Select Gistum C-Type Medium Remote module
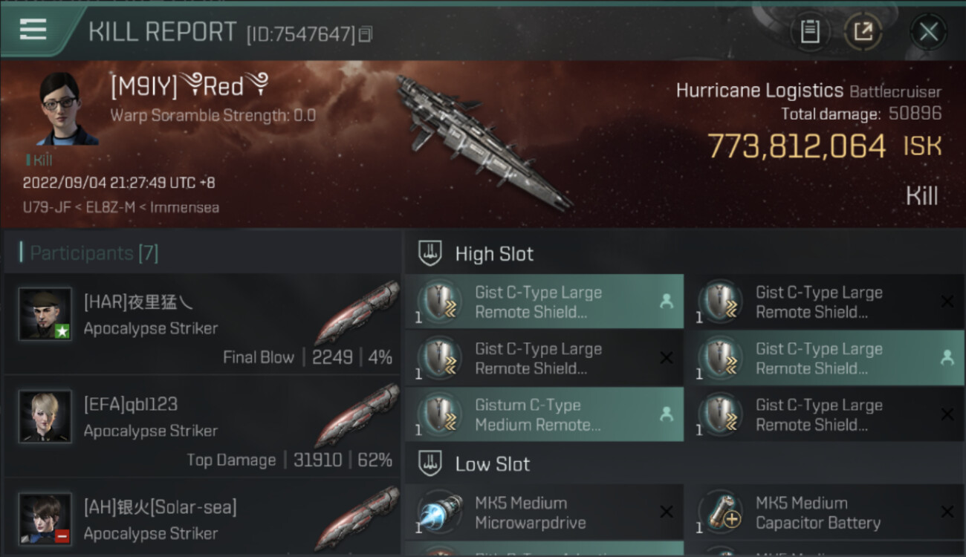 coord(545,414)
